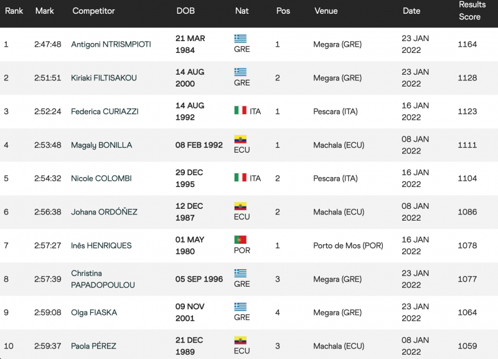Screen dimensions: 498x359
Task: Select the Date column header
Action: (411, 11)
